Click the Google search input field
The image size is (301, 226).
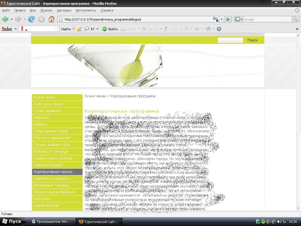pyautogui.click(x=267, y=19)
